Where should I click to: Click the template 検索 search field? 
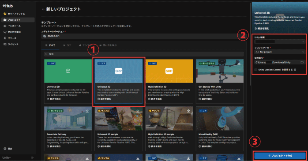click(x=144, y=54)
